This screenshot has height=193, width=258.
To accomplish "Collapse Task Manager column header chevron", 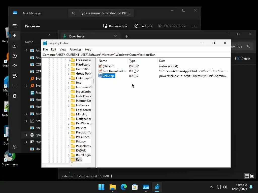I will tap(49, 35).
